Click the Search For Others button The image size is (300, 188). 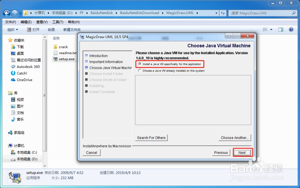click(x=151, y=138)
